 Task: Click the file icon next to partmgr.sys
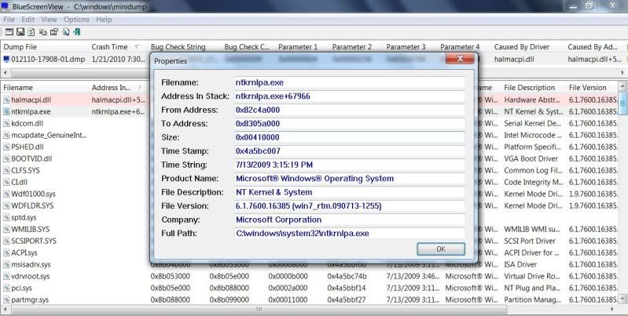tap(6, 300)
